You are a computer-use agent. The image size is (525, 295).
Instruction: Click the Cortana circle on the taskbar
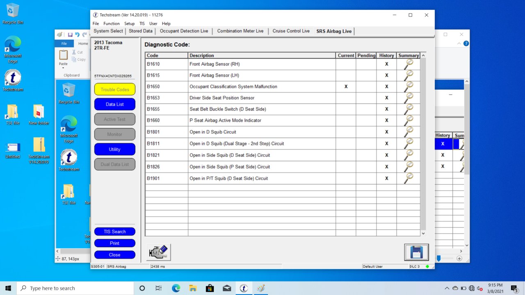[x=142, y=288]
